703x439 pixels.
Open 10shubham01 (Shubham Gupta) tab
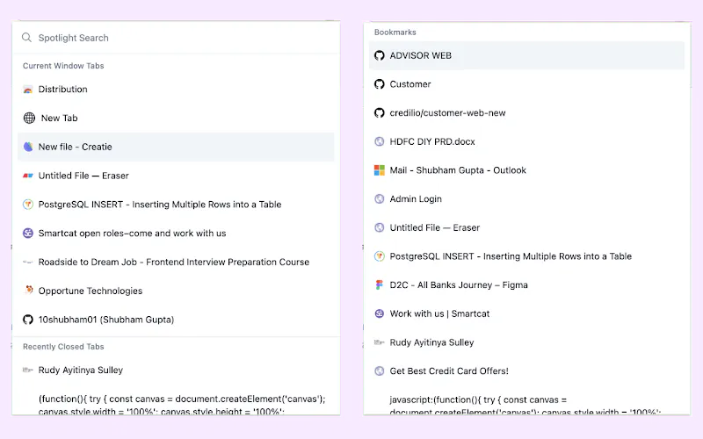[176, 320]
